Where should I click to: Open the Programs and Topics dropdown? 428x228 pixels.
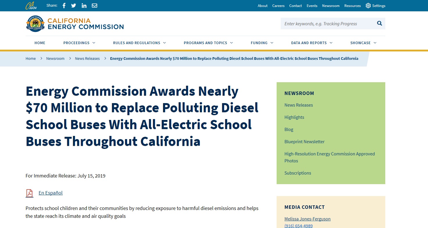pyautogui.click(x=208, y=43)
